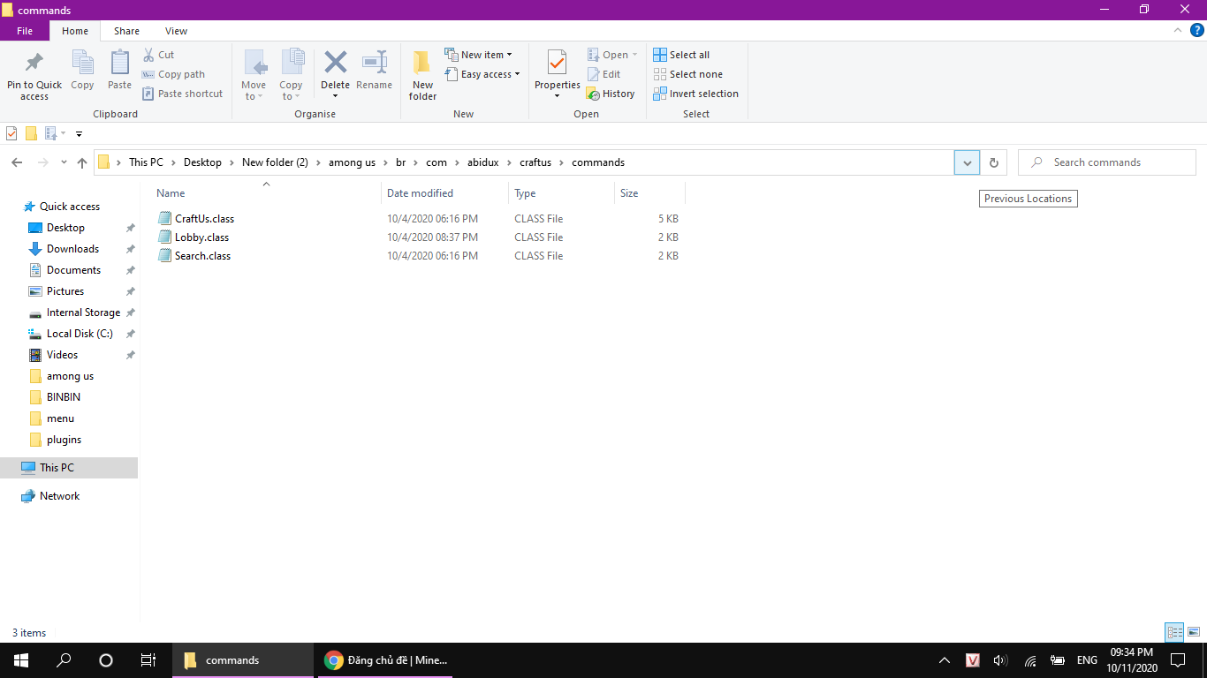
Task: Select the Search.class file
Action: (202, 255)
